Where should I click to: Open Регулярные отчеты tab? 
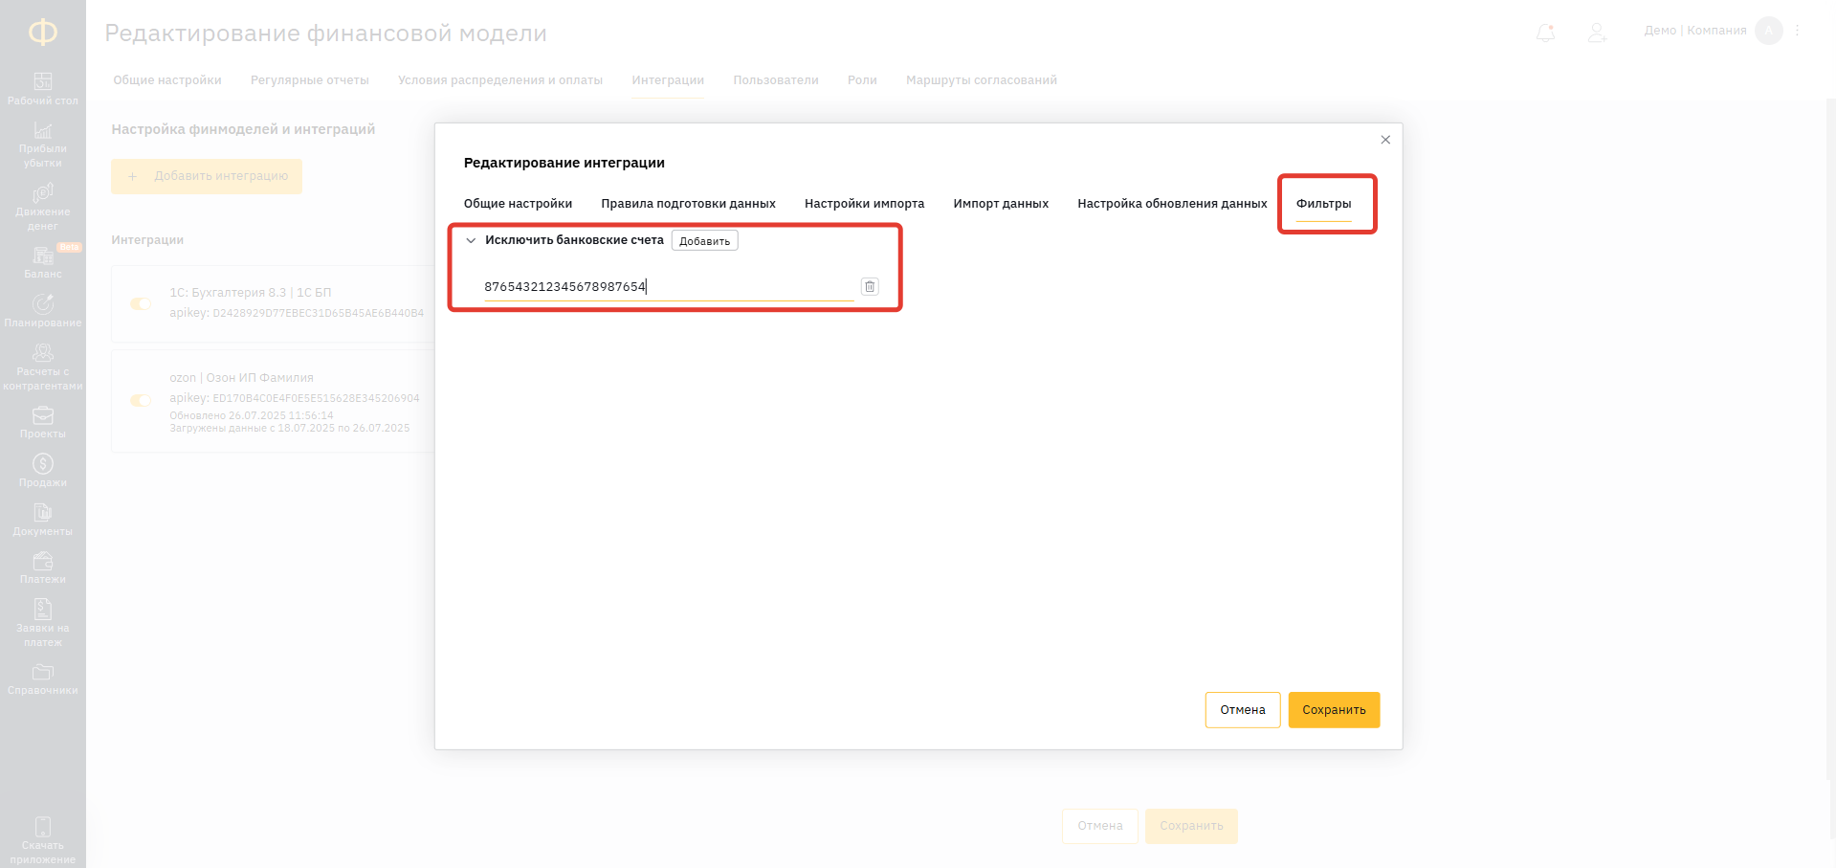pos(310,80)
